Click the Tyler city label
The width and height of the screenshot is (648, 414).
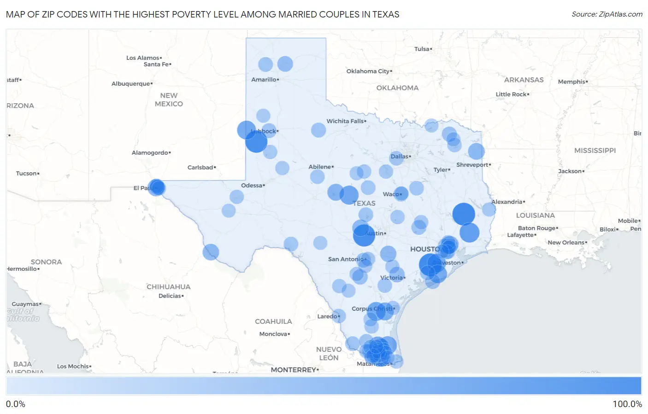(x=441, y=170)
